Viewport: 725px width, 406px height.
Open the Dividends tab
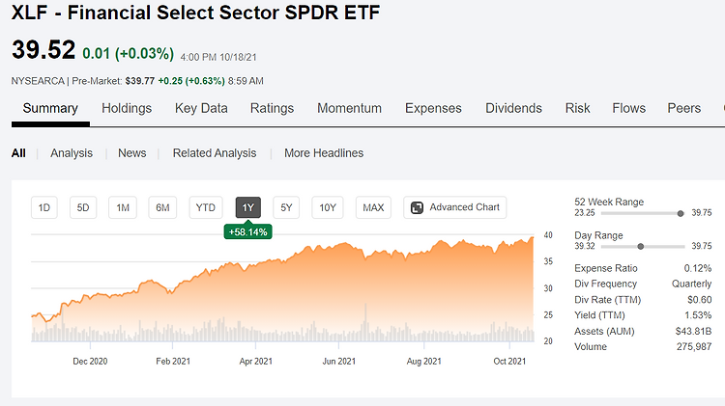pos(513,108)
